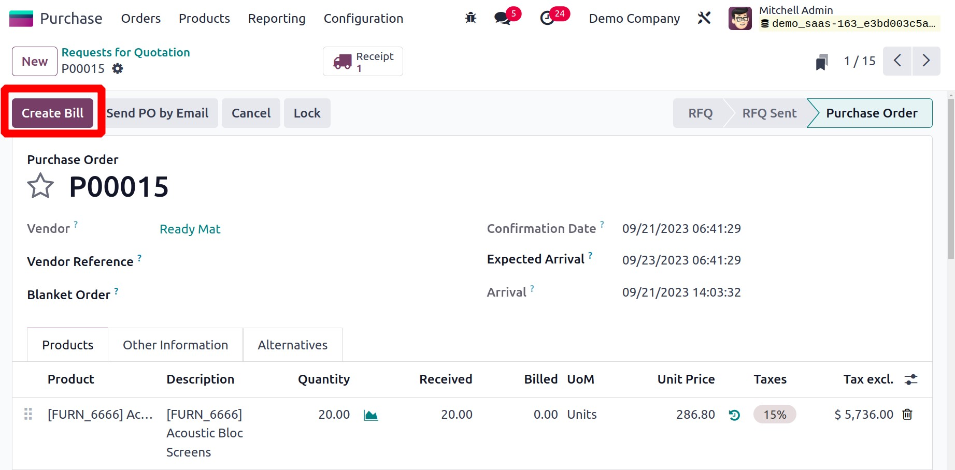Open the Receipt smart button

click(x=363, y=62)
